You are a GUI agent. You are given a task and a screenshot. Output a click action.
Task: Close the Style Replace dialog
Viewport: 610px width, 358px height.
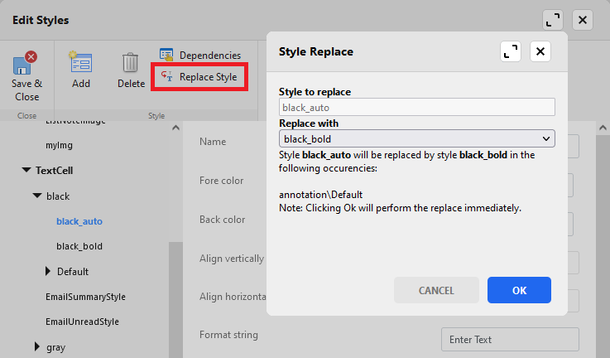coord(540,51)
